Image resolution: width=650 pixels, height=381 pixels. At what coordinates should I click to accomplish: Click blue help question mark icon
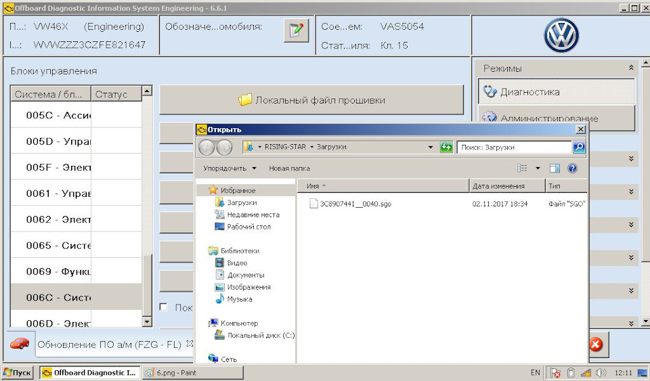pyautogui.click(x=573, y=168)
